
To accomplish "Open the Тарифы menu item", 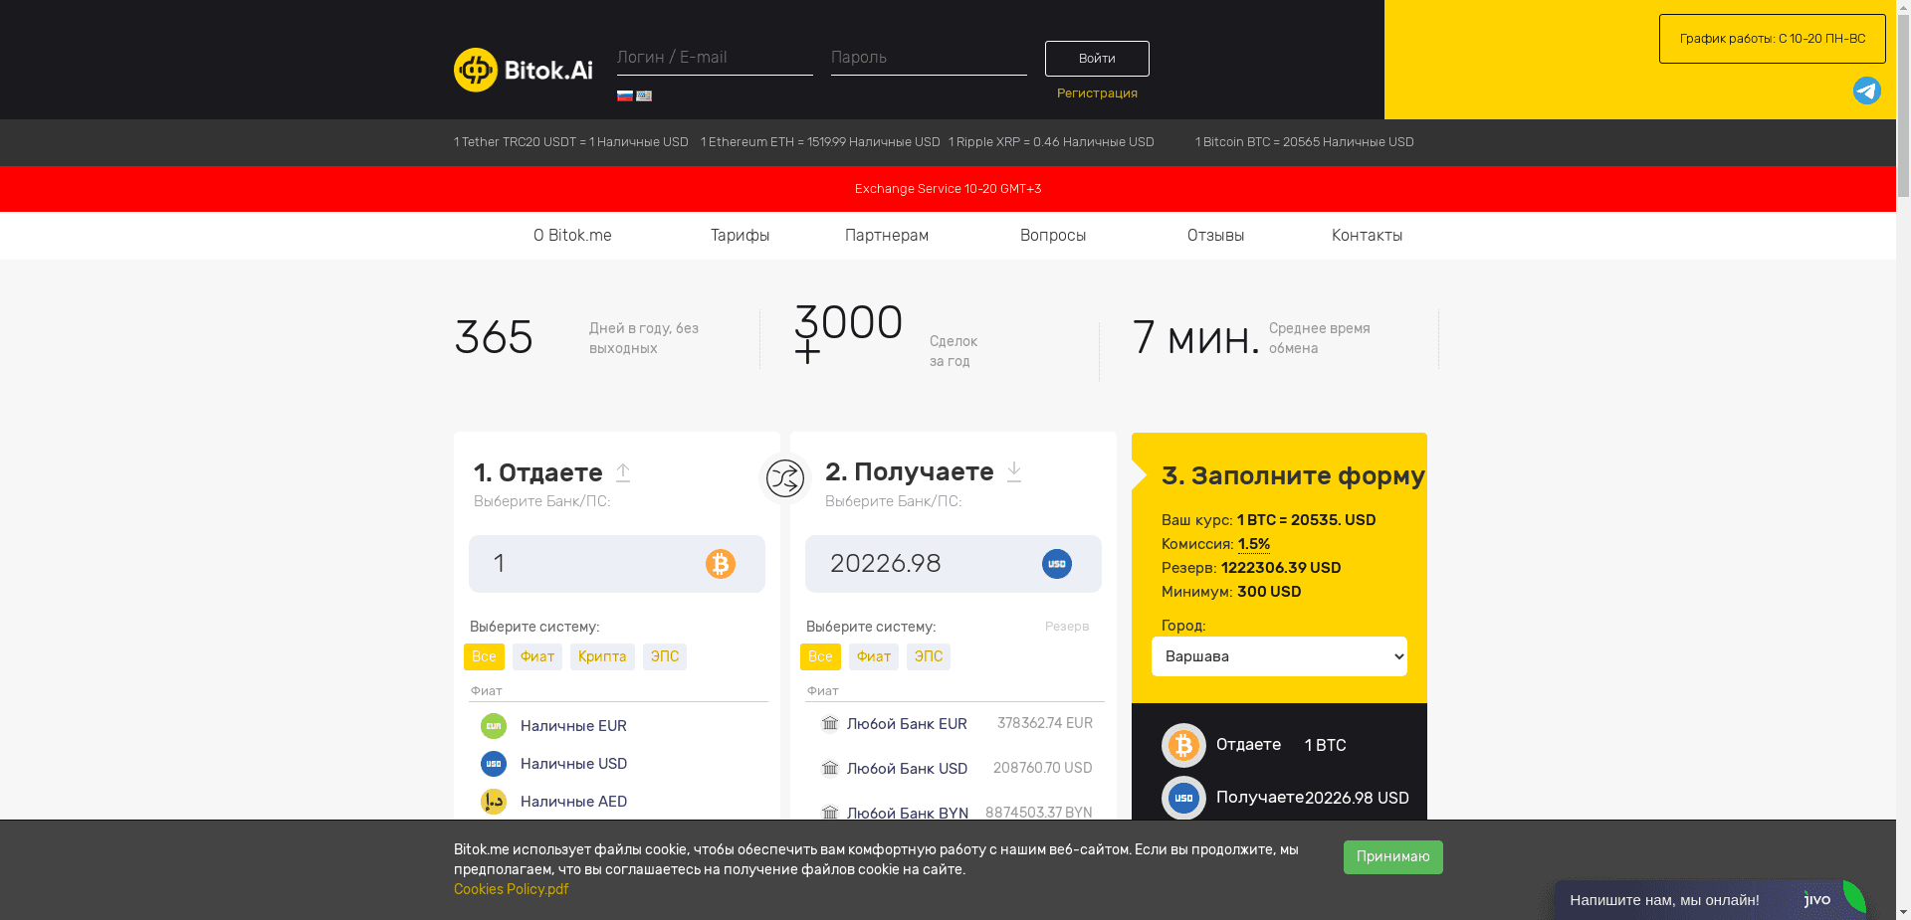I will tap(740, 236).
